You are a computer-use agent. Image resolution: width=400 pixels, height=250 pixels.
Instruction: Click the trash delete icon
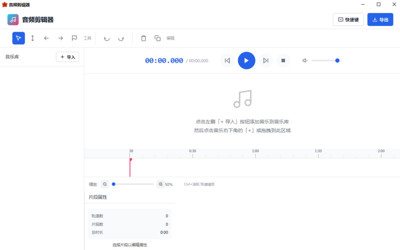[x=143, y=38]
